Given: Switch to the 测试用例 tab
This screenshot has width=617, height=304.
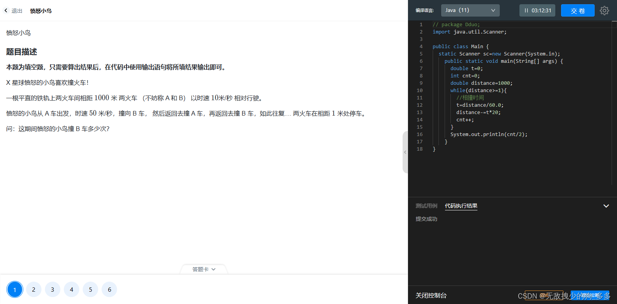Looking at the screenshot, I should point(426,206).
